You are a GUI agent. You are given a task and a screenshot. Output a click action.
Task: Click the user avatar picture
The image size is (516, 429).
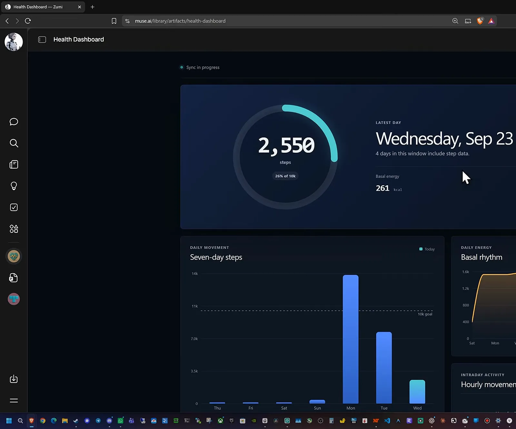pyautogui.click(x=14, y=42)
